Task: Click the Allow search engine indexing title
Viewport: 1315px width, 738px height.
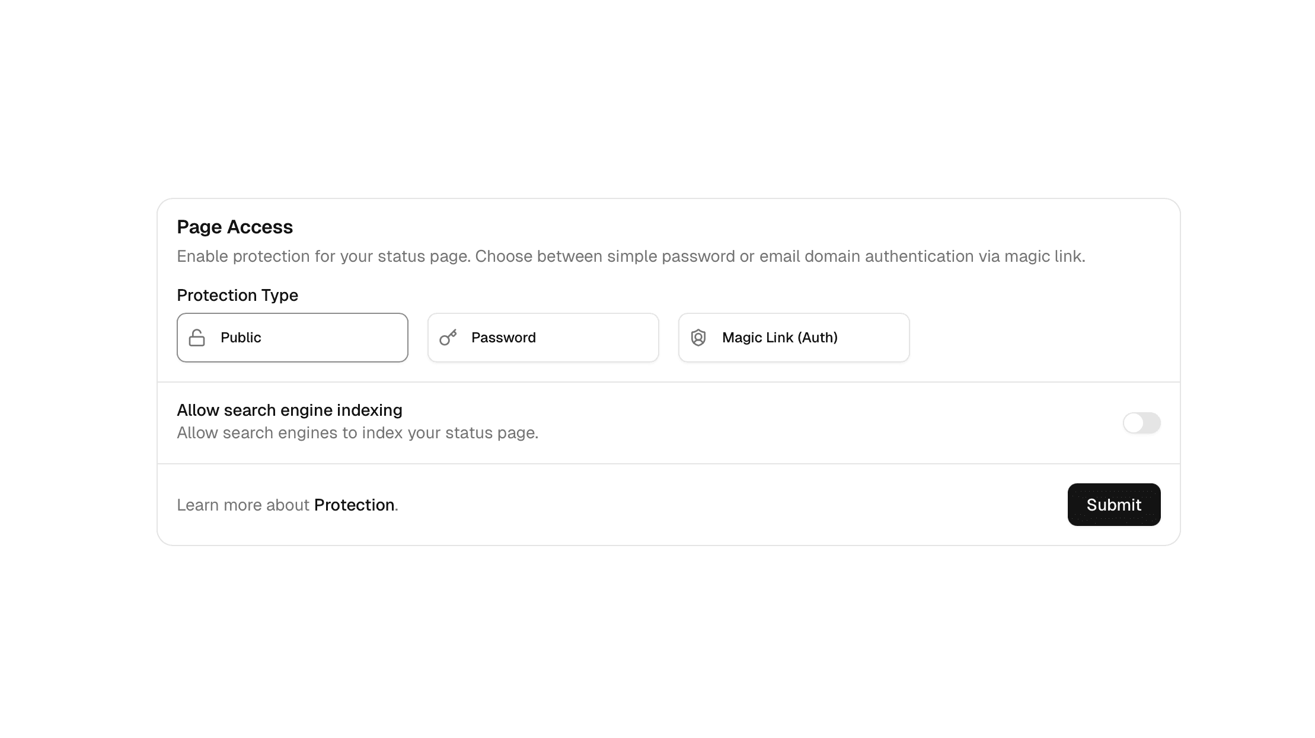Action: pyautogui.click(x=289, y=409)
